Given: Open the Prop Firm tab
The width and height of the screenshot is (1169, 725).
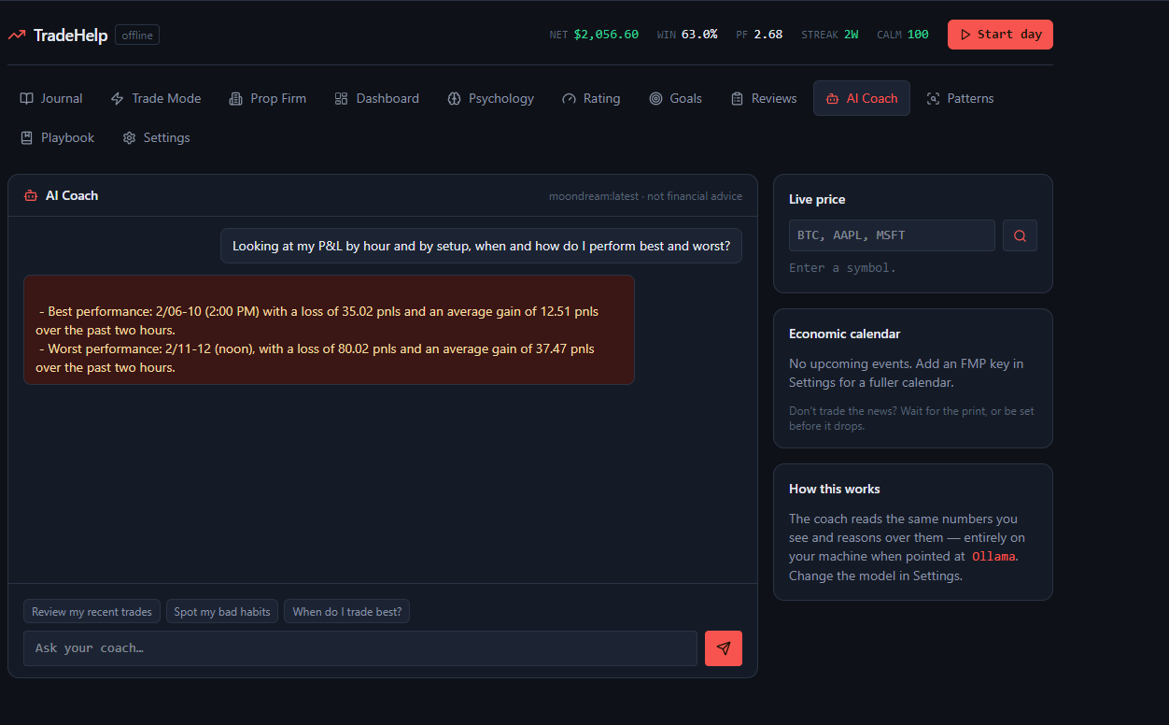Looking at the screenshot, I should coord(267,98).
